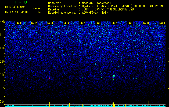
Task: Click the 'Observer' field label
Action: [x=55, y=3]
